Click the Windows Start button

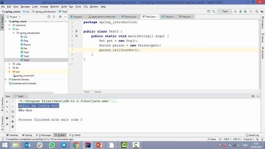pos(5,145)
